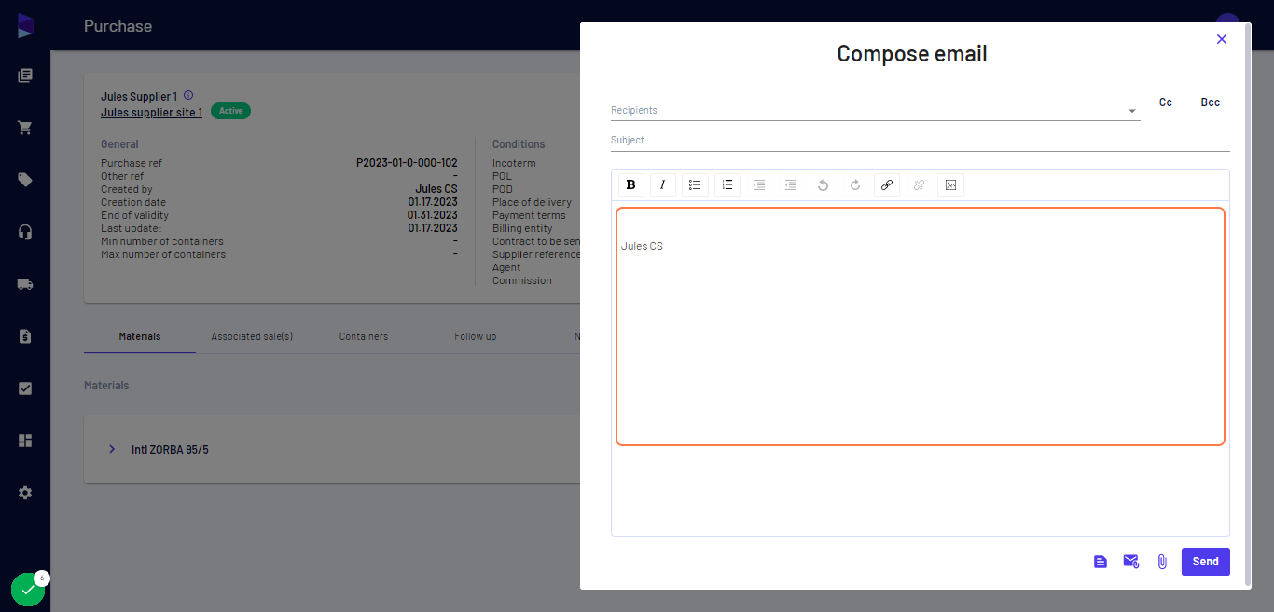Click the Active status badge
Screen dimensions: 1274x612
230,111
